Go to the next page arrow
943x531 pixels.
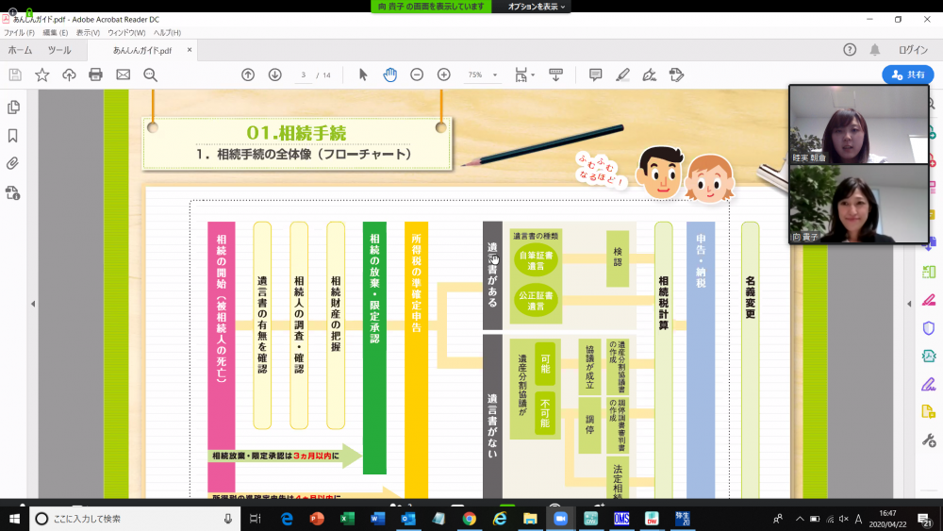[x=274, y=75]
